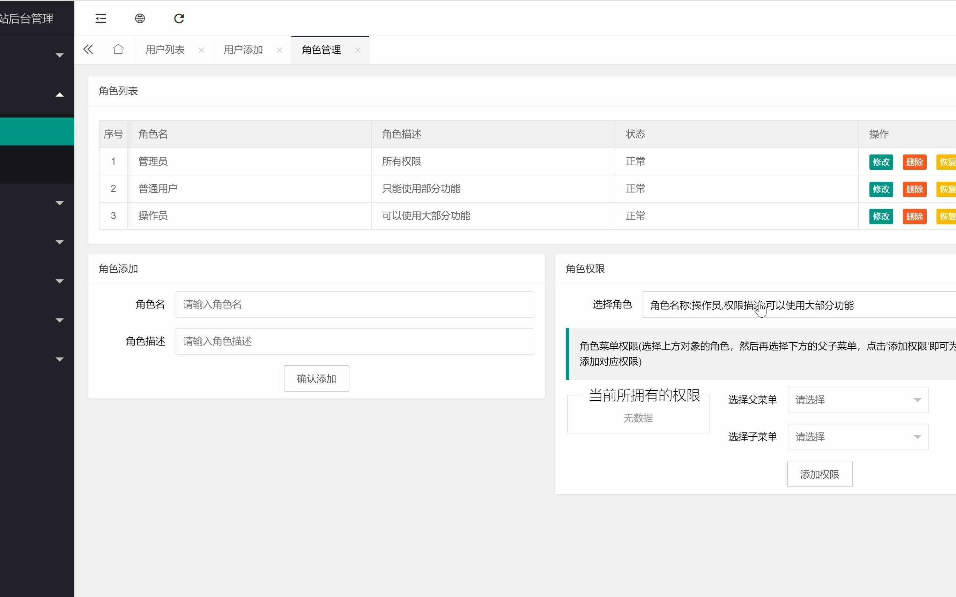This screenshot has height=597, width=956.
Task: Close the 角色管理 tab
Action: coord(358,50)
